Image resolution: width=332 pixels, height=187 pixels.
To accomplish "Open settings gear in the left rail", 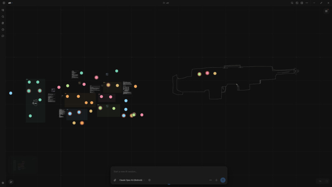I will tap(3, 183).
